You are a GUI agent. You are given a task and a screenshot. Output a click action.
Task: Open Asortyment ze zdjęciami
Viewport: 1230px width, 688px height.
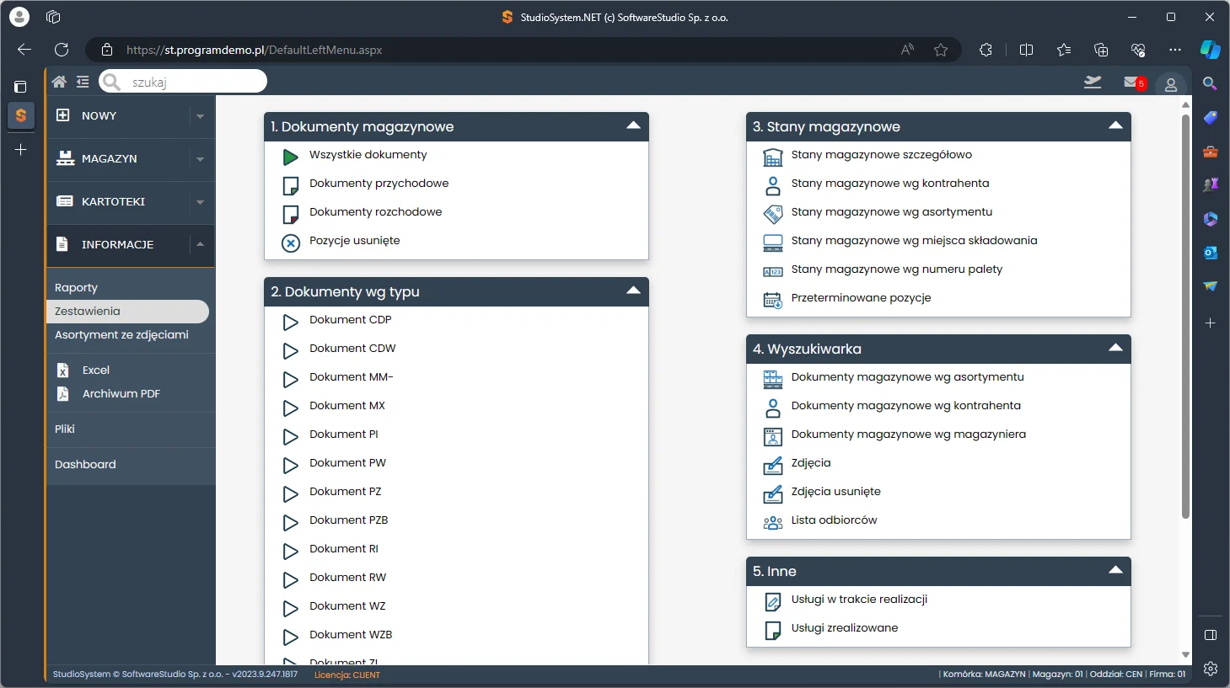click(121, 335)
